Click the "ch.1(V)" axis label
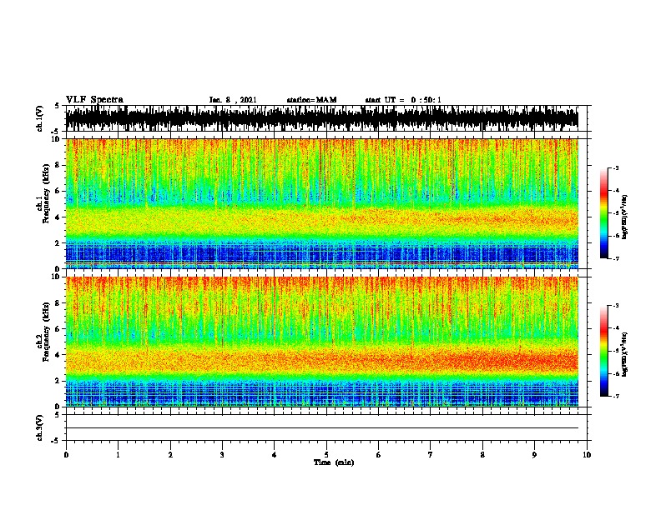Image resolution: width=661 pixels, height=510 pixels. coord(40,118)
